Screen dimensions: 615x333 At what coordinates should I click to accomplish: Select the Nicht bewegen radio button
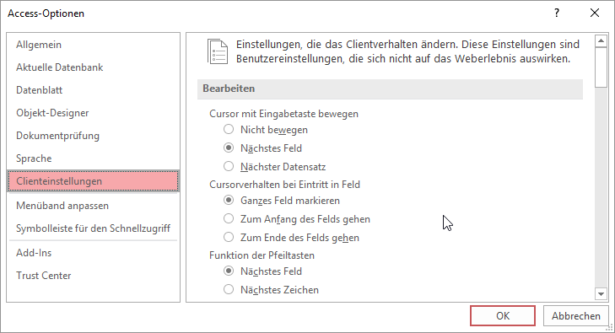tap(229, 129)
